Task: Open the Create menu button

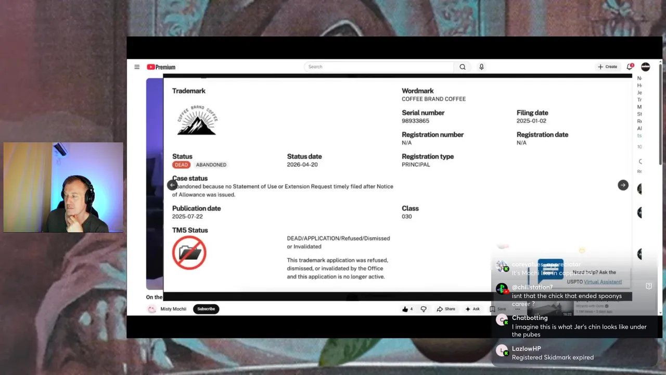Action: coord(607,67)
